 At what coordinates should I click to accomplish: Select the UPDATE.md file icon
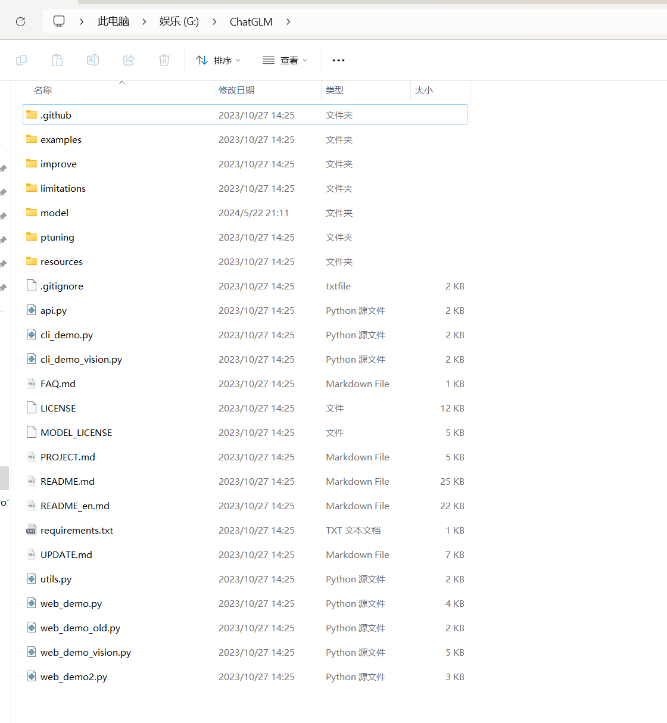pos(32,554)
